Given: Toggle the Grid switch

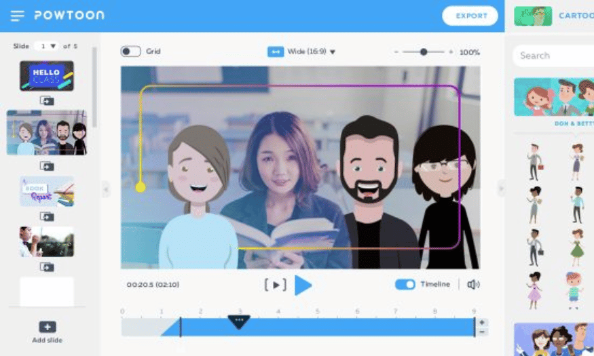Looking at the screenshot, I should click(131, 51).
